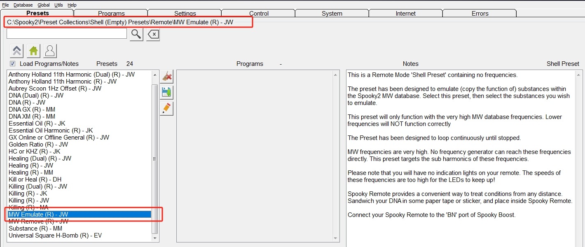
Task: Toggle the Load Programs/Notes checkbox
Action: coord(13,64)
